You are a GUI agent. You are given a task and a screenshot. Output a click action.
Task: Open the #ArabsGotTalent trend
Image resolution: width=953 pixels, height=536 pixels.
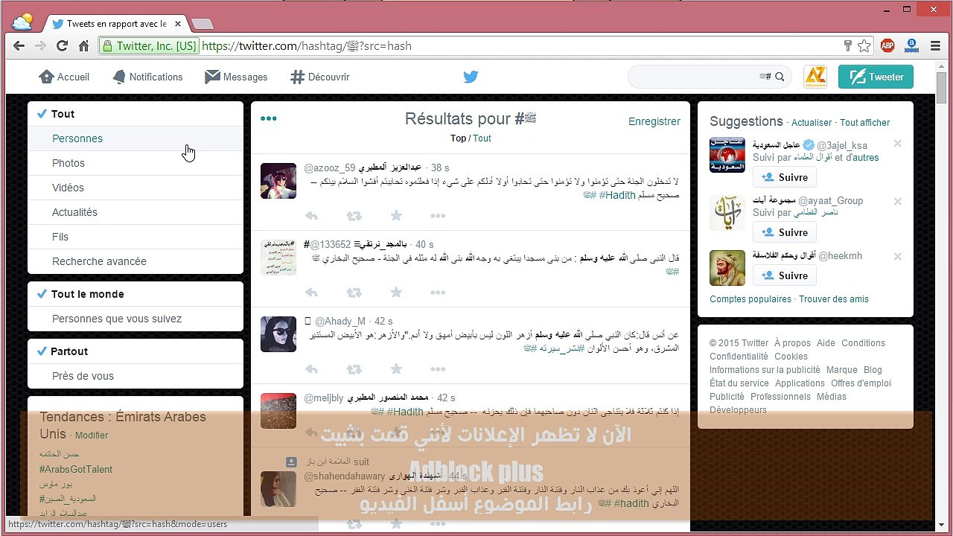click(x=76, y=469)
